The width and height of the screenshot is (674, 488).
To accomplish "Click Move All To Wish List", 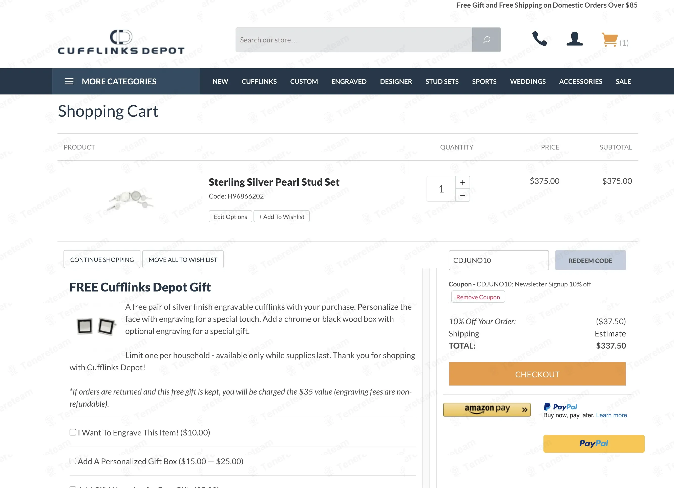I will coord(183,259).
